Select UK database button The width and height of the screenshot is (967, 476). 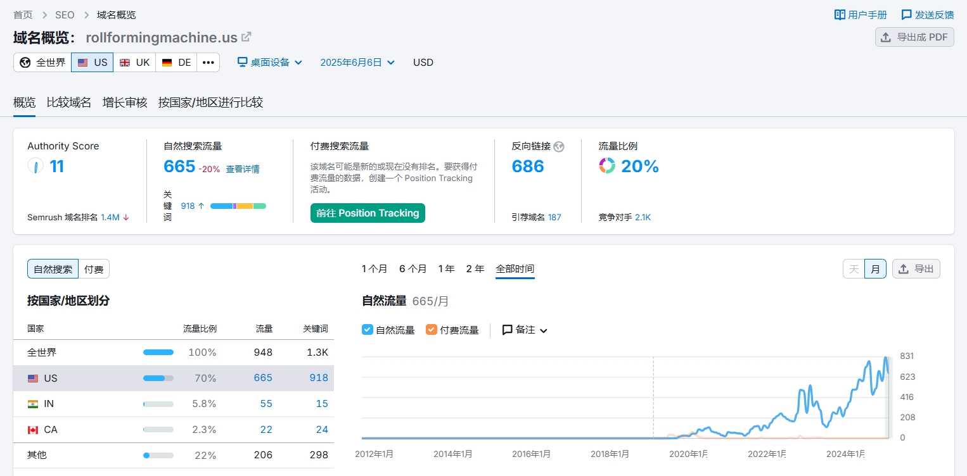tap(134, 63)
